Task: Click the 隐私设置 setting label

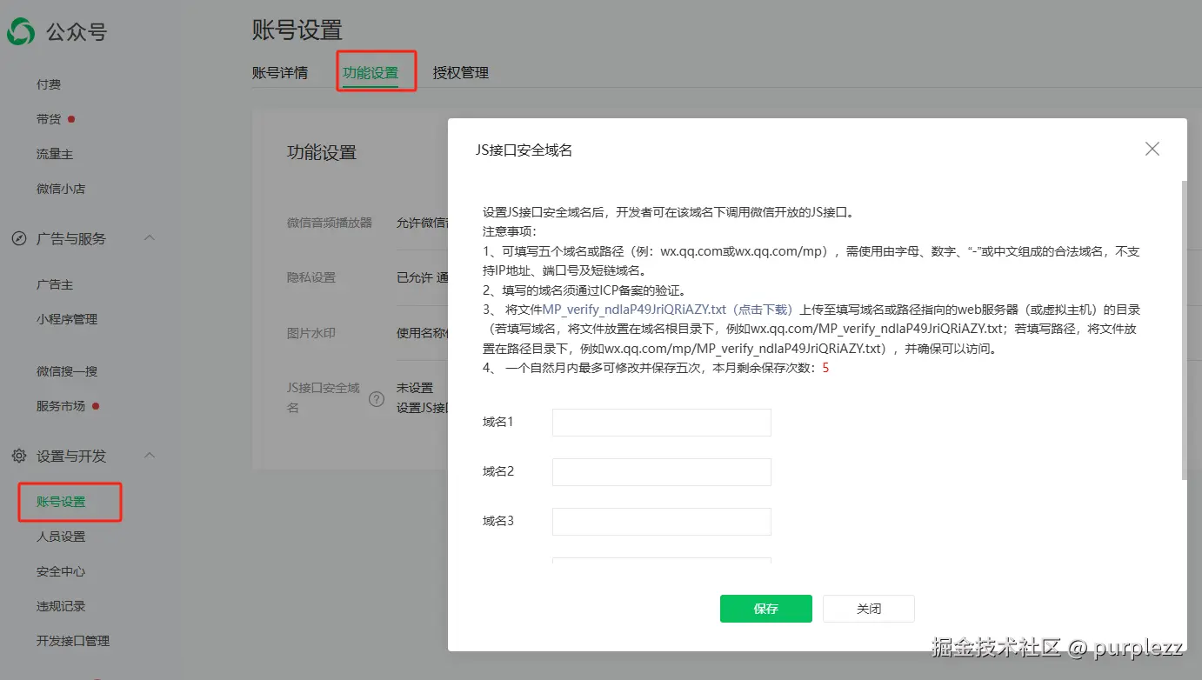Action: tap(311, 277)
